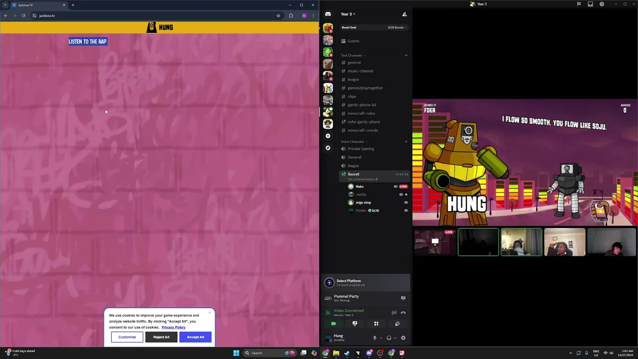Open the headphone output options arrow
This screenshot has width=638, height=359.
coord(395,338)
